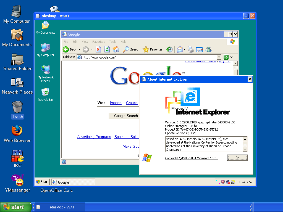Click the Copyright Microsoft Corp. link

click(191, 158)
